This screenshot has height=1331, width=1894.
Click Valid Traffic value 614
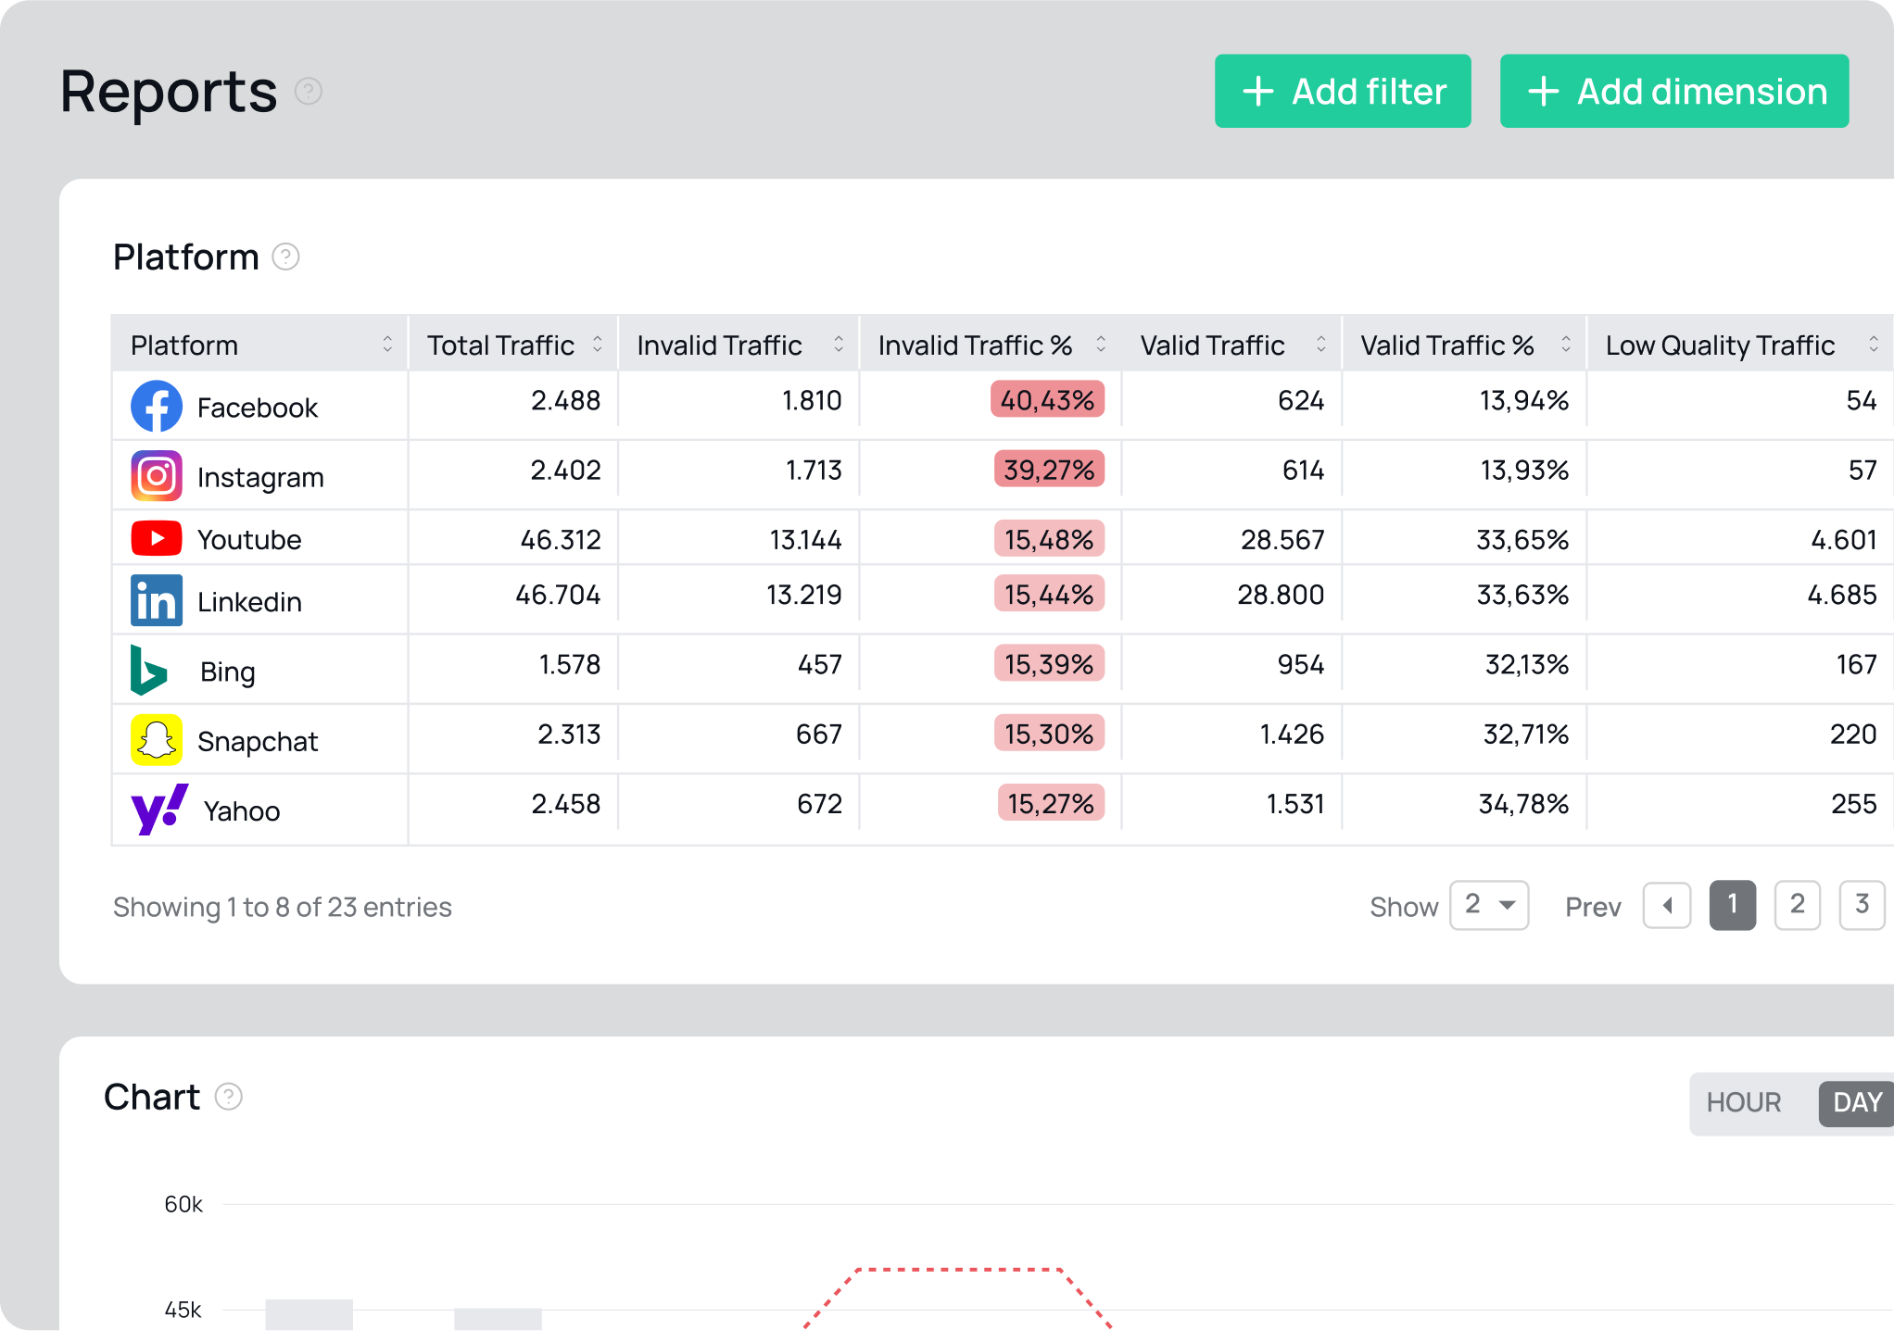point(1303,470)
